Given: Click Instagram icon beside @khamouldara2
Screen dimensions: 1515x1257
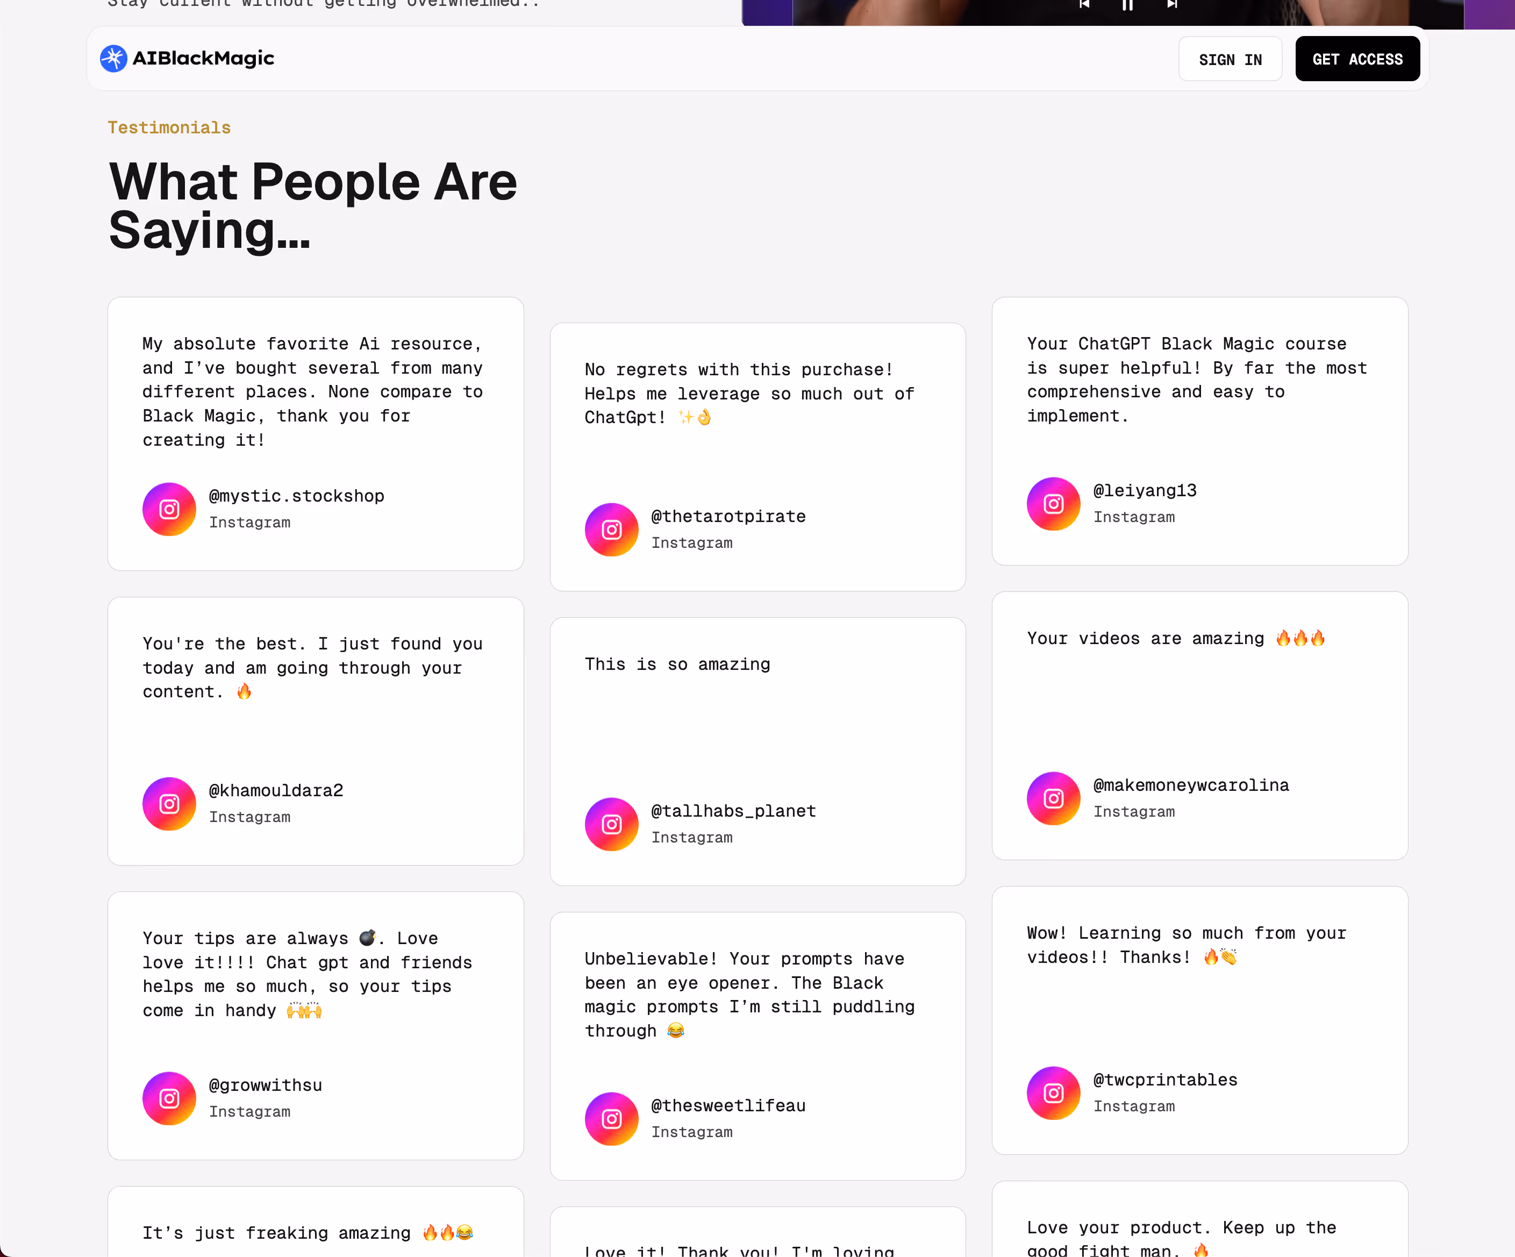Looking at the screenshot, I should 169,804.
